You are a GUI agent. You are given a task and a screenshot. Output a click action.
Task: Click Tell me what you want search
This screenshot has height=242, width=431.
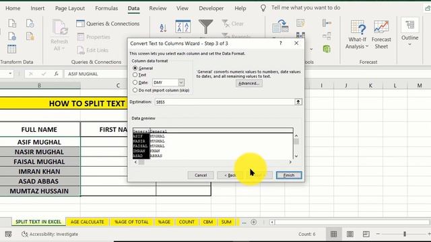[306, 8]
